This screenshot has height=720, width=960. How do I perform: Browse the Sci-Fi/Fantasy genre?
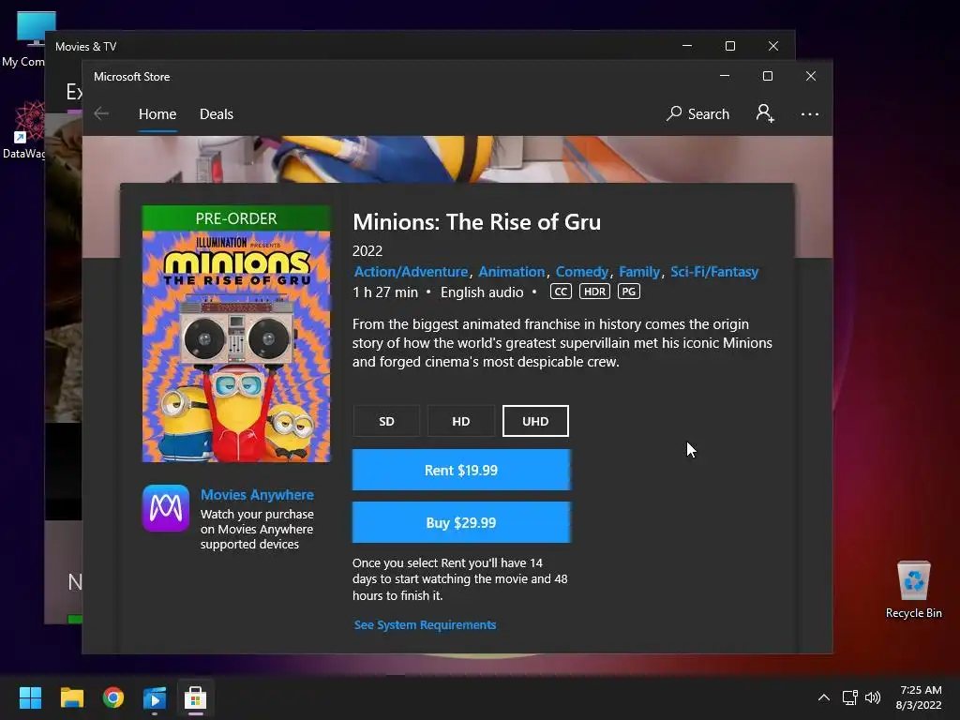tap(714, 272)
